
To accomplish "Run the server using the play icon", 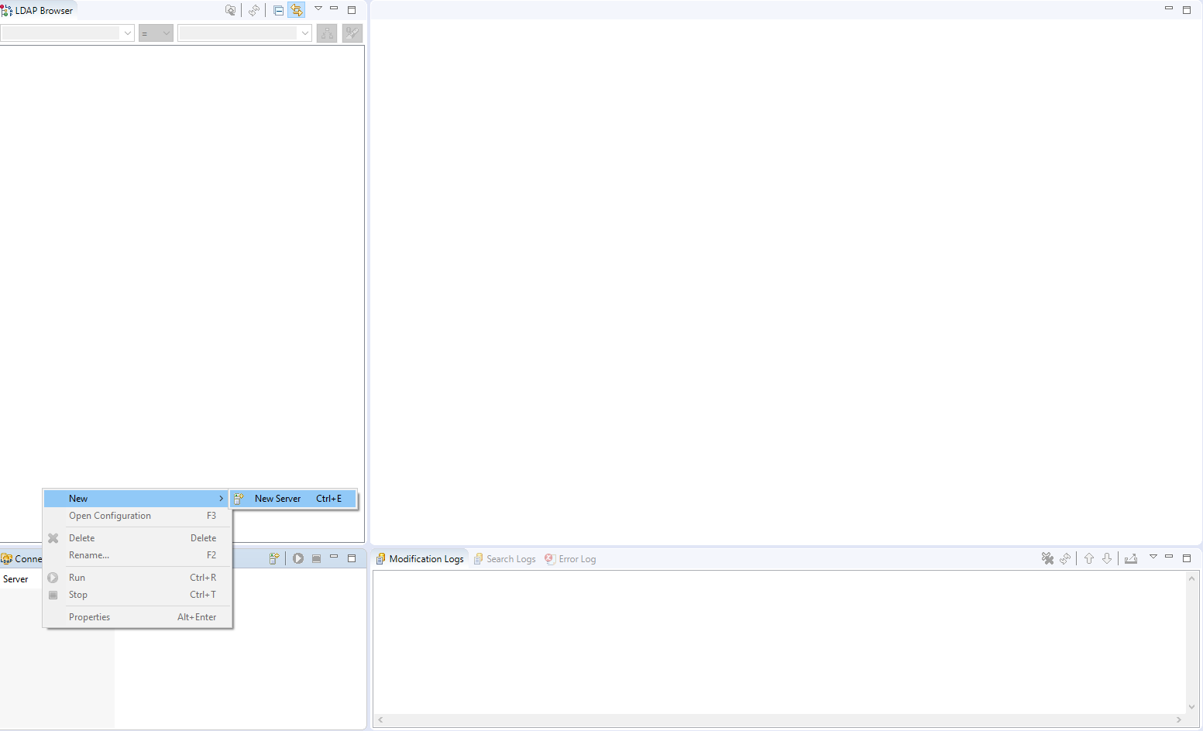I will pyautogui.click(x=298, y=558).
